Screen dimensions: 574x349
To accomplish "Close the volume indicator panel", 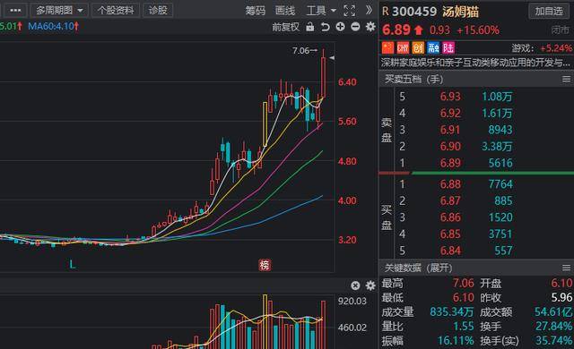I will 355,285.
